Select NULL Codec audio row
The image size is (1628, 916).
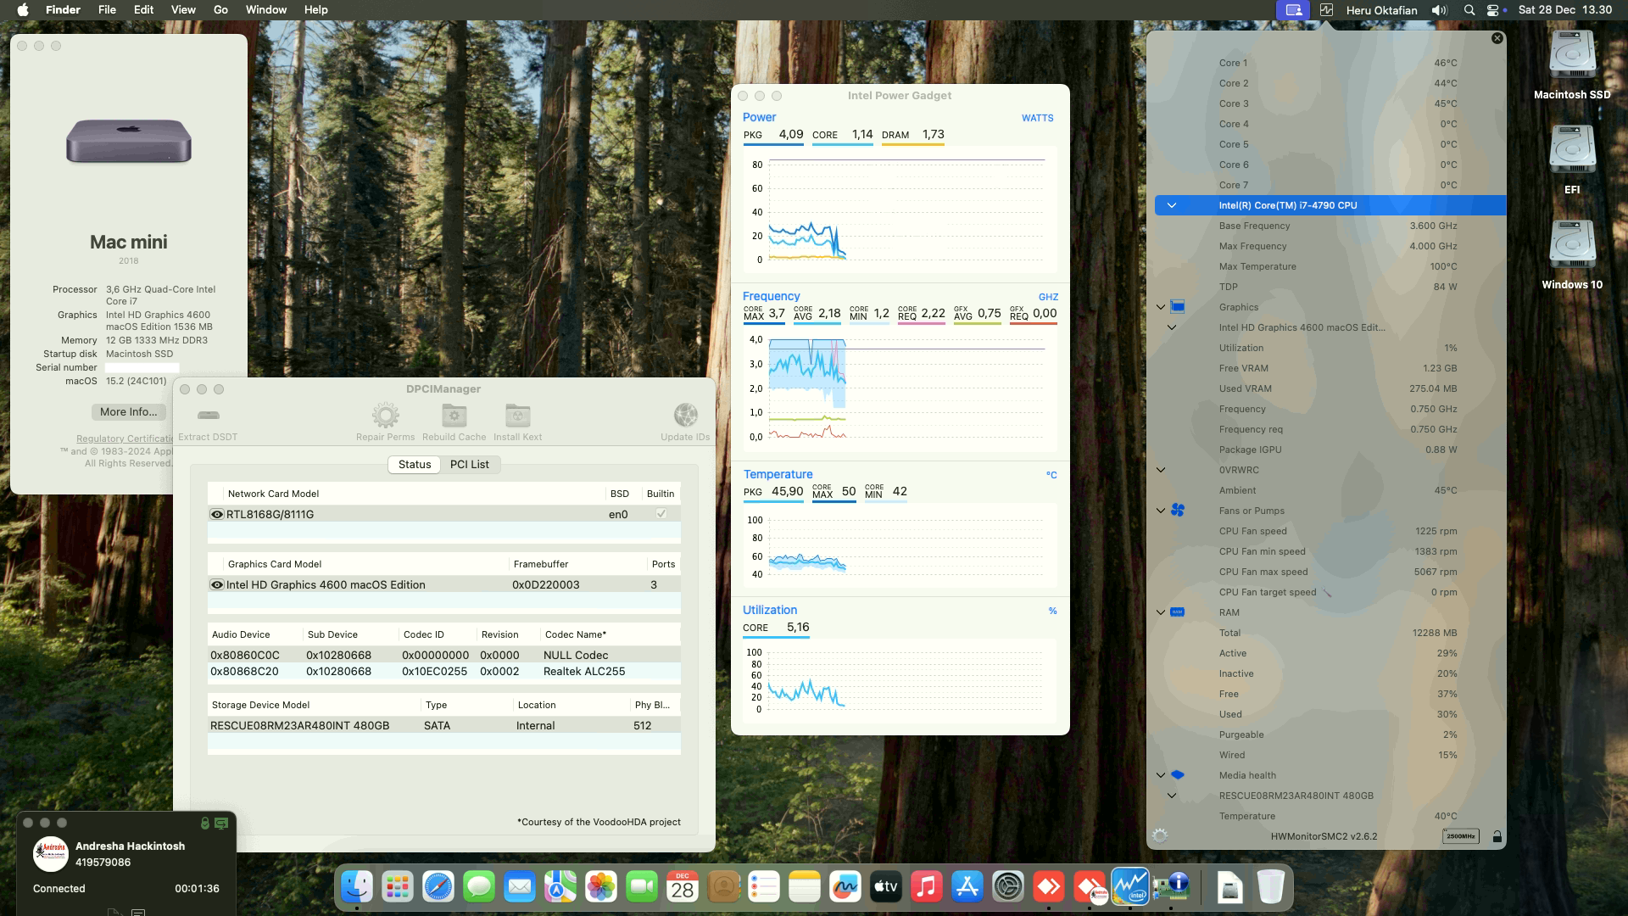[444, 655]
